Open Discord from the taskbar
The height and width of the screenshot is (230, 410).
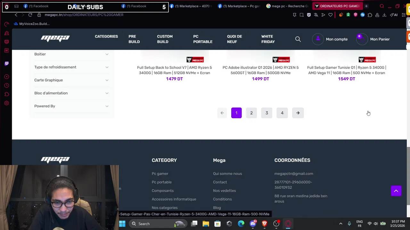click(x=253, y=224)
